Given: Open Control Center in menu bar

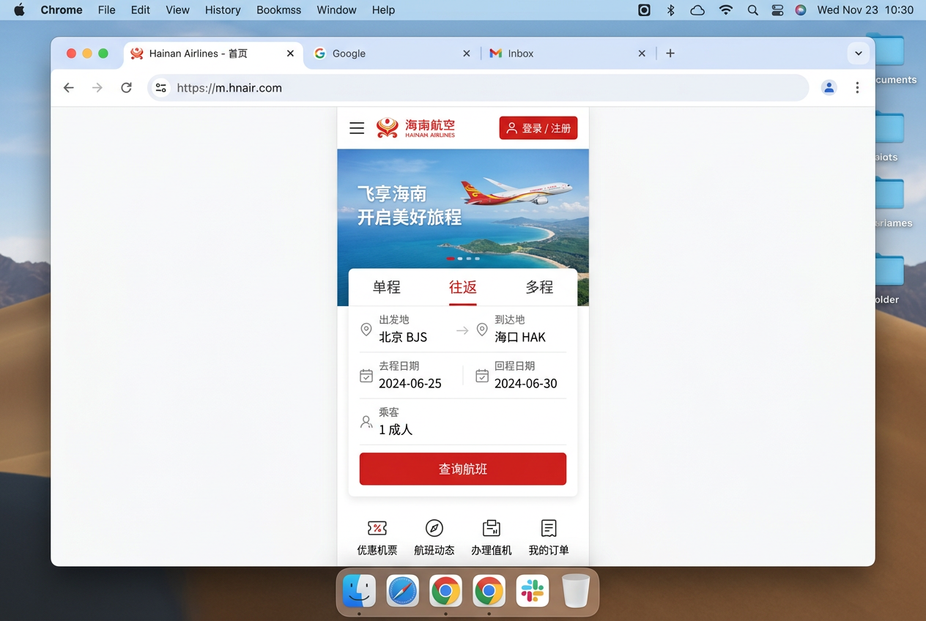Looking at the screenshot, I should 777,10.
